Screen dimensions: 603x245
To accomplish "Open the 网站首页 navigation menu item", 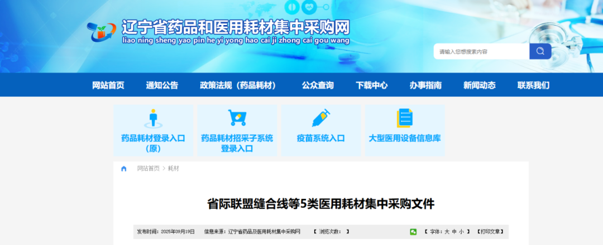I will pyautogui.click(x=108, y=85).
